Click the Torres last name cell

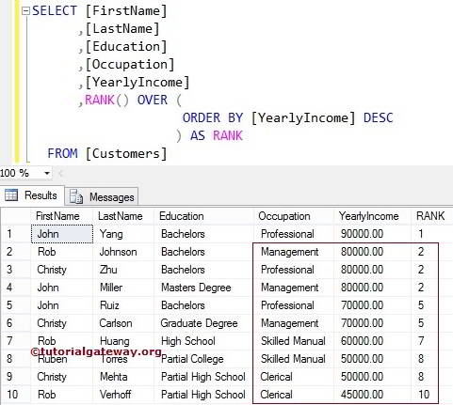pos(123,359)
